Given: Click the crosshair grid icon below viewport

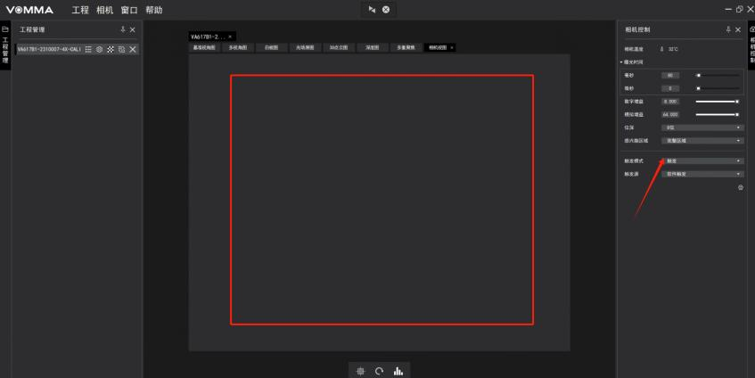Looking at the screenshot, I should pos(361,371).
